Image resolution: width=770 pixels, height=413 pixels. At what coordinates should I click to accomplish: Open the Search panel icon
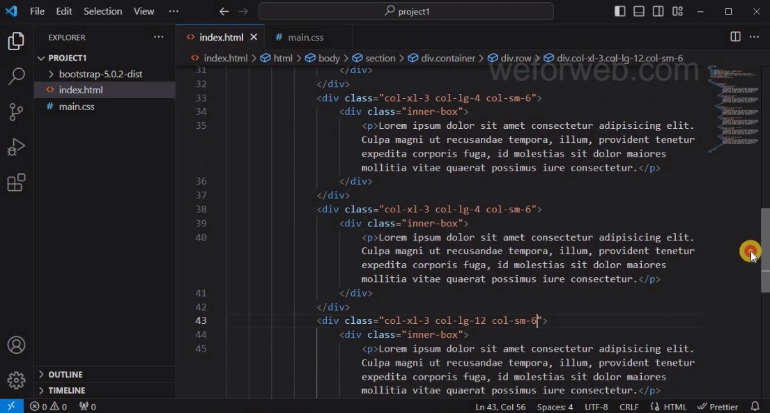click(16, 77)
